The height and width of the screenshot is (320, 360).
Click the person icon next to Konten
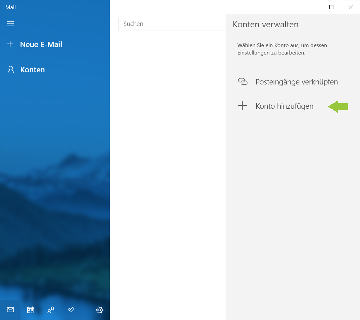click(x=11, y=70)
